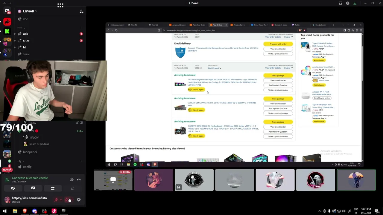383x215 pixels.
Task: Select Amazon Sign In tab in stream
Action: [239, 25]
